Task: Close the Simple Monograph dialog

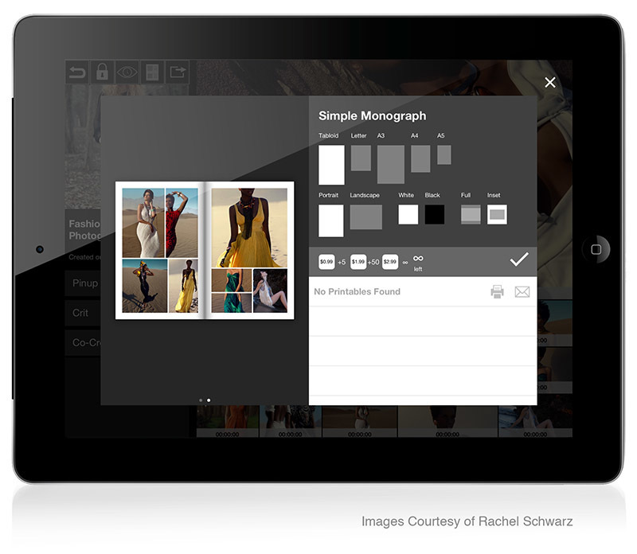Action: (x=549, y=82)
